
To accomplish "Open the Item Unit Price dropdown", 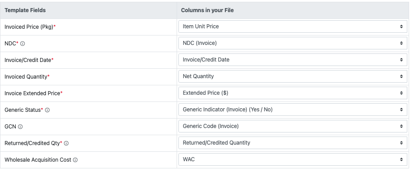I will (x=292, y=26).
